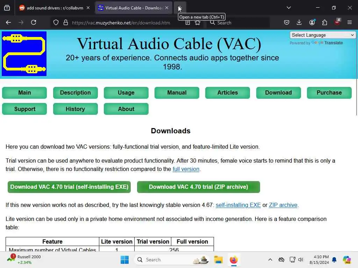Click the 'Feature' table header
Image resolution: width=358 pixels, height=268 pixels.
(x=52, y=241)
